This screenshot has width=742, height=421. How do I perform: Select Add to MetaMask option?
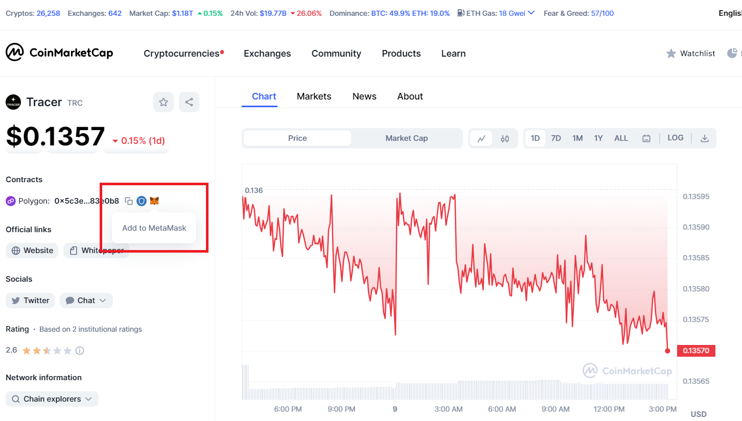[154, 228]
